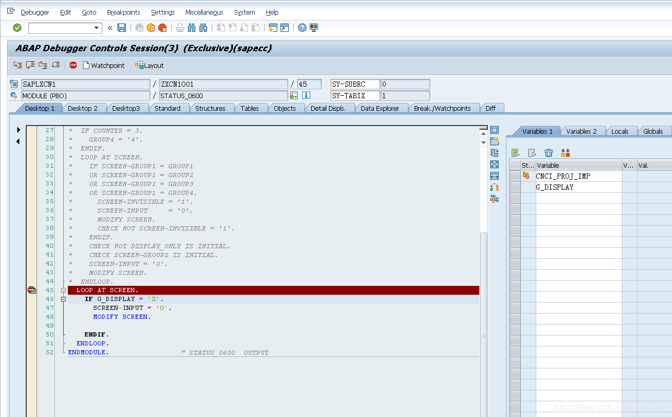This screenshot has width=672, height=417.
Task: Switch to the Structures tab
Action: [210, 108]
